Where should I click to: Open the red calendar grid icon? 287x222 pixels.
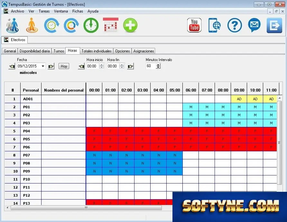[x=111, y=25]
